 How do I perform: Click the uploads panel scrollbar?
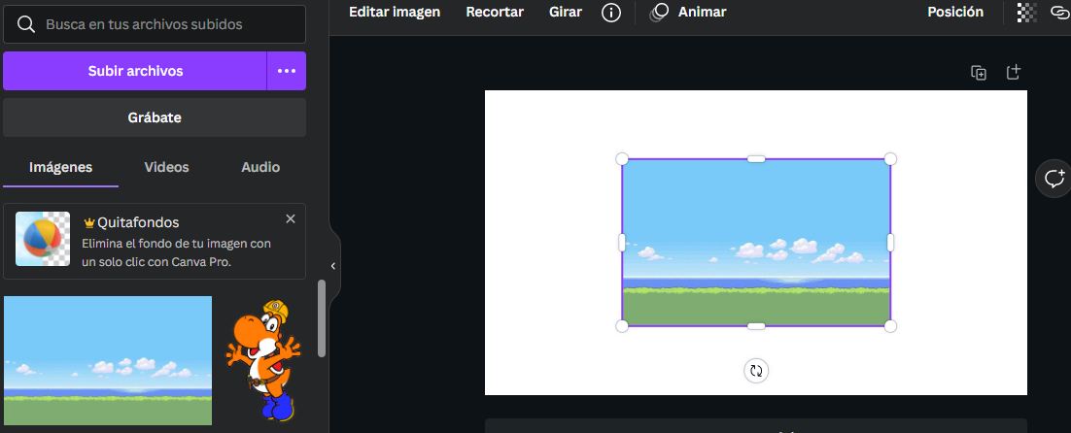(322, 318)
